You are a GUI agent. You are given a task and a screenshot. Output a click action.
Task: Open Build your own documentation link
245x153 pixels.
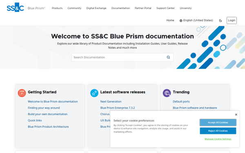pos(47,114)
